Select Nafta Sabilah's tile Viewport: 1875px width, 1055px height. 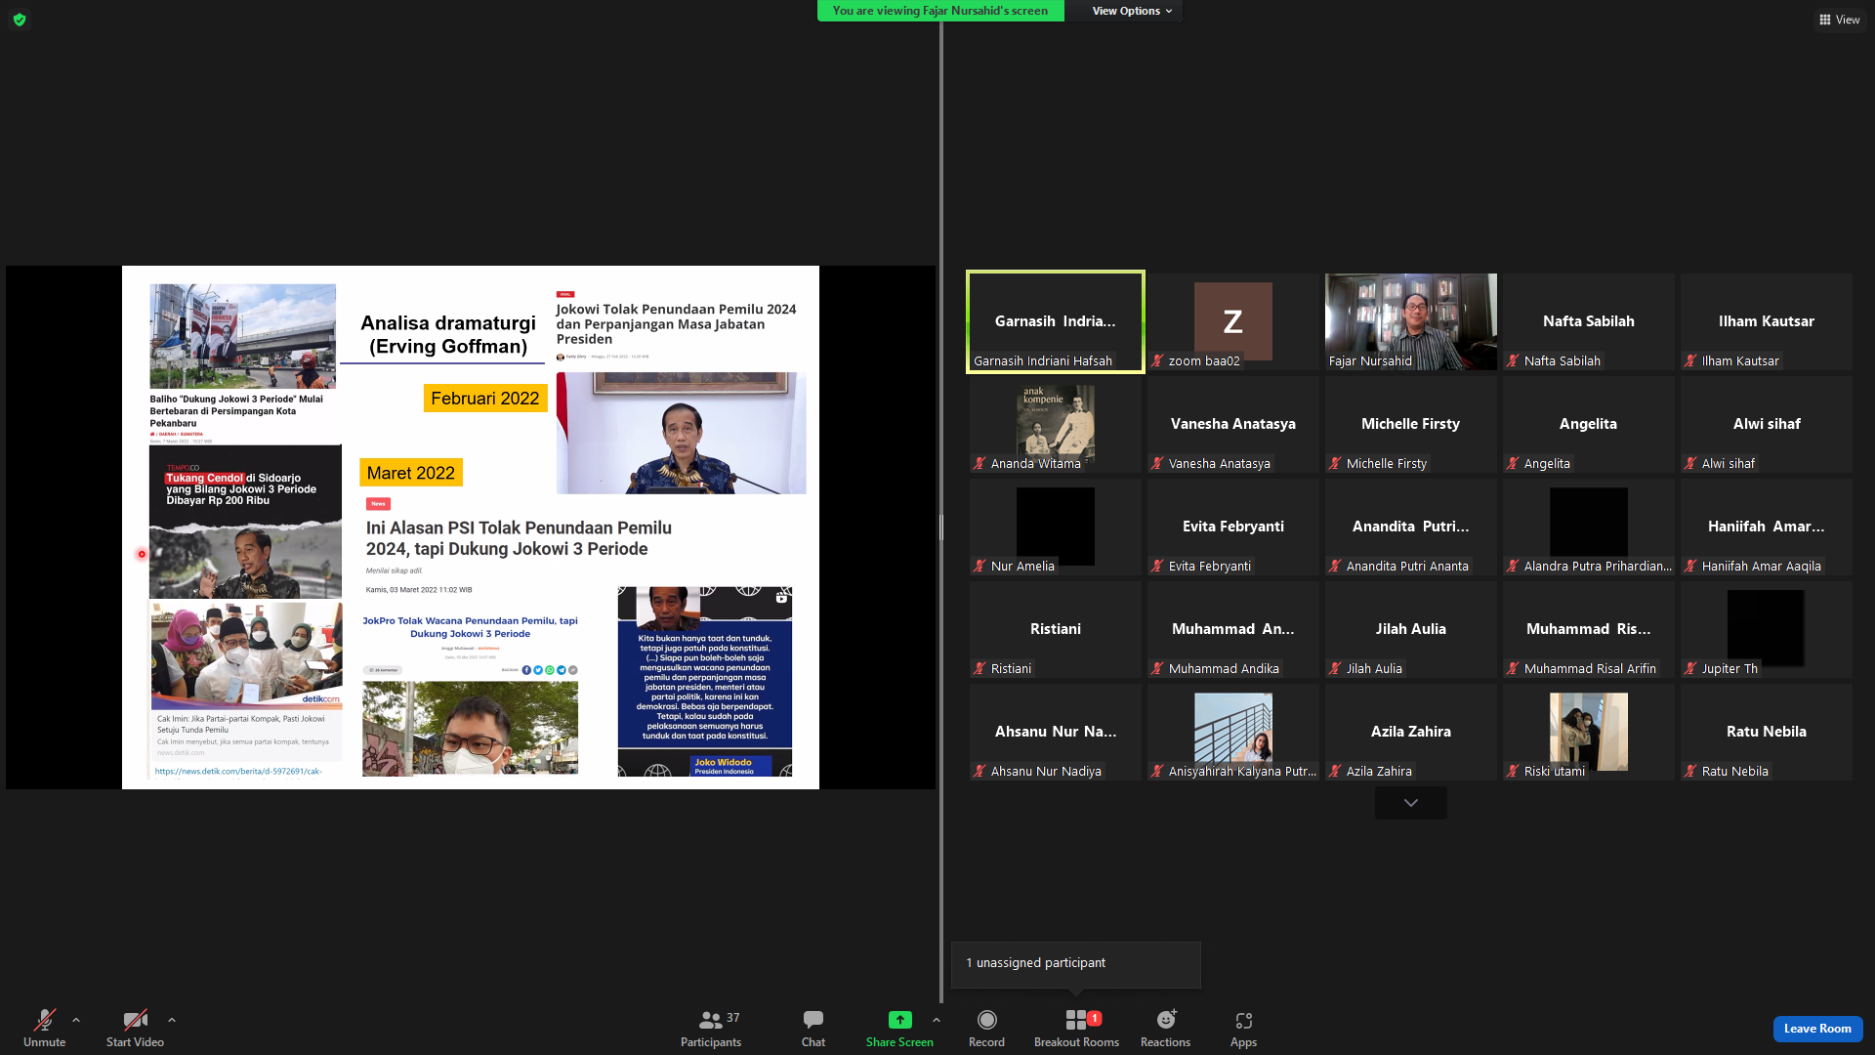pos(1588,321)
